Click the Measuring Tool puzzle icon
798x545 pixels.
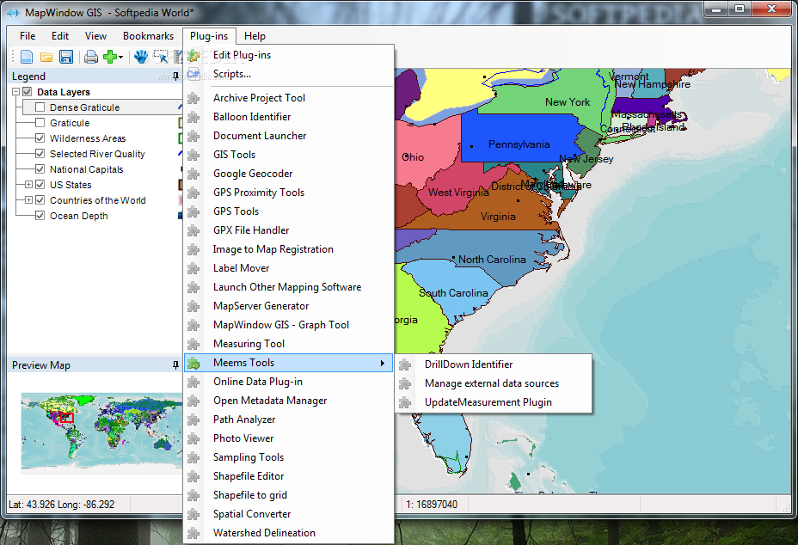[193, 344]
